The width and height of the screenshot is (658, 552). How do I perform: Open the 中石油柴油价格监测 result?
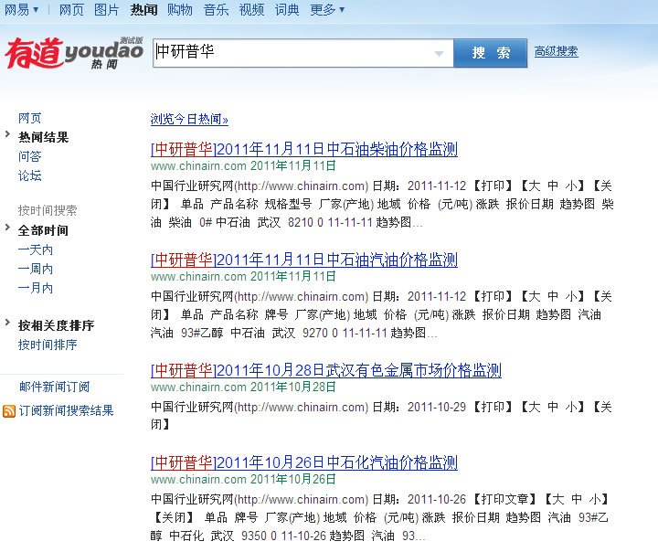[303, 150]
